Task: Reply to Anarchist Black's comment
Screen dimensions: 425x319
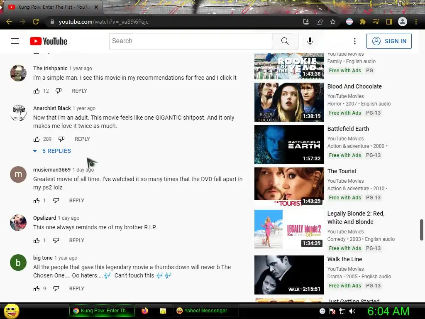Action: click(82, 139)
